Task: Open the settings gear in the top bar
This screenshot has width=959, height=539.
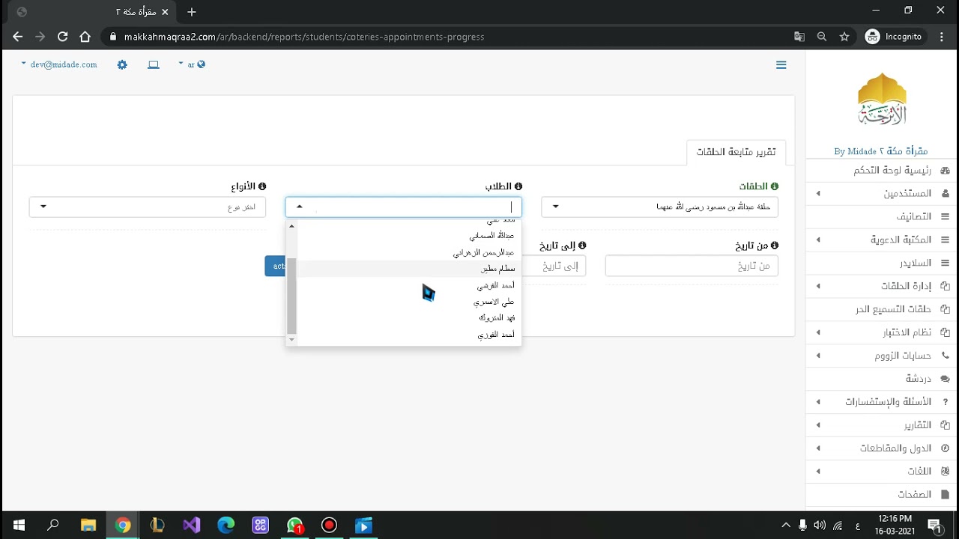Action: click(x=122, y=65)
